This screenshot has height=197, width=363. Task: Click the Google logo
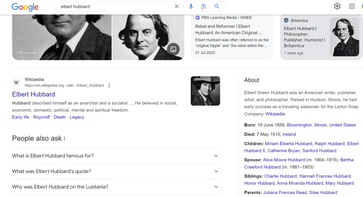25,7
